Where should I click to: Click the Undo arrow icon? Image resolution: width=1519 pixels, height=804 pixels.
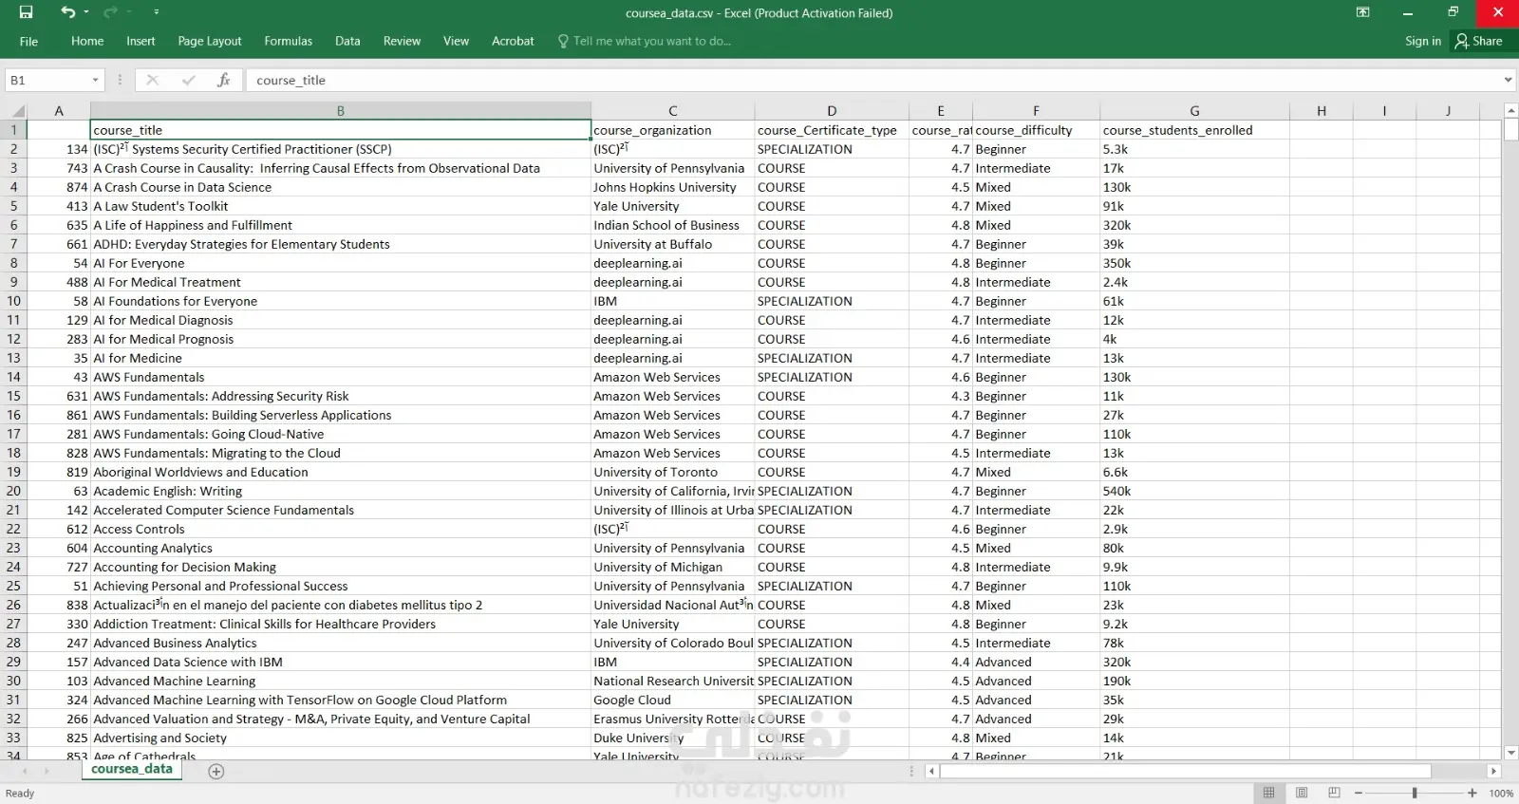(x=67, y=12)
